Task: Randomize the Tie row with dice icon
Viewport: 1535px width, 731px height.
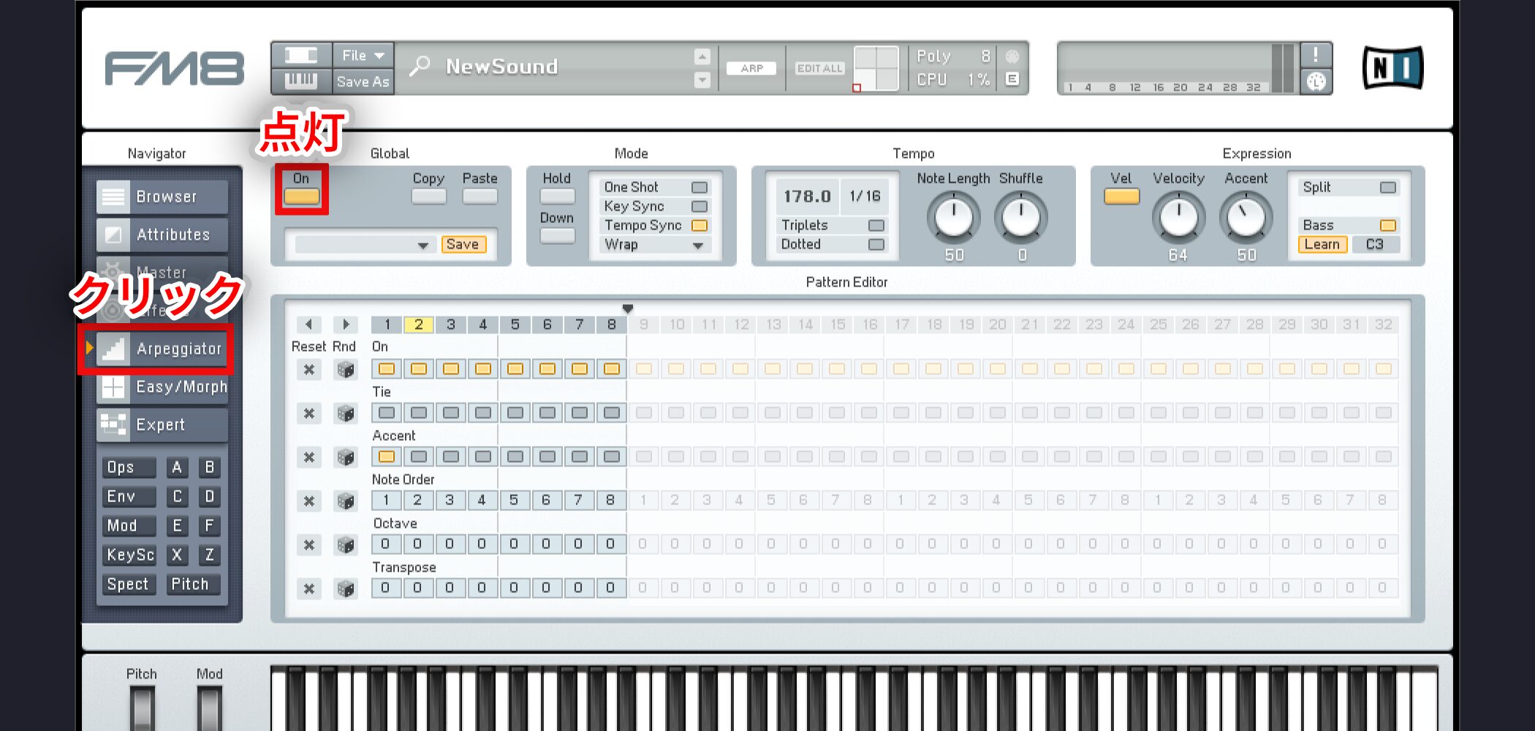Action: (346, 413)
